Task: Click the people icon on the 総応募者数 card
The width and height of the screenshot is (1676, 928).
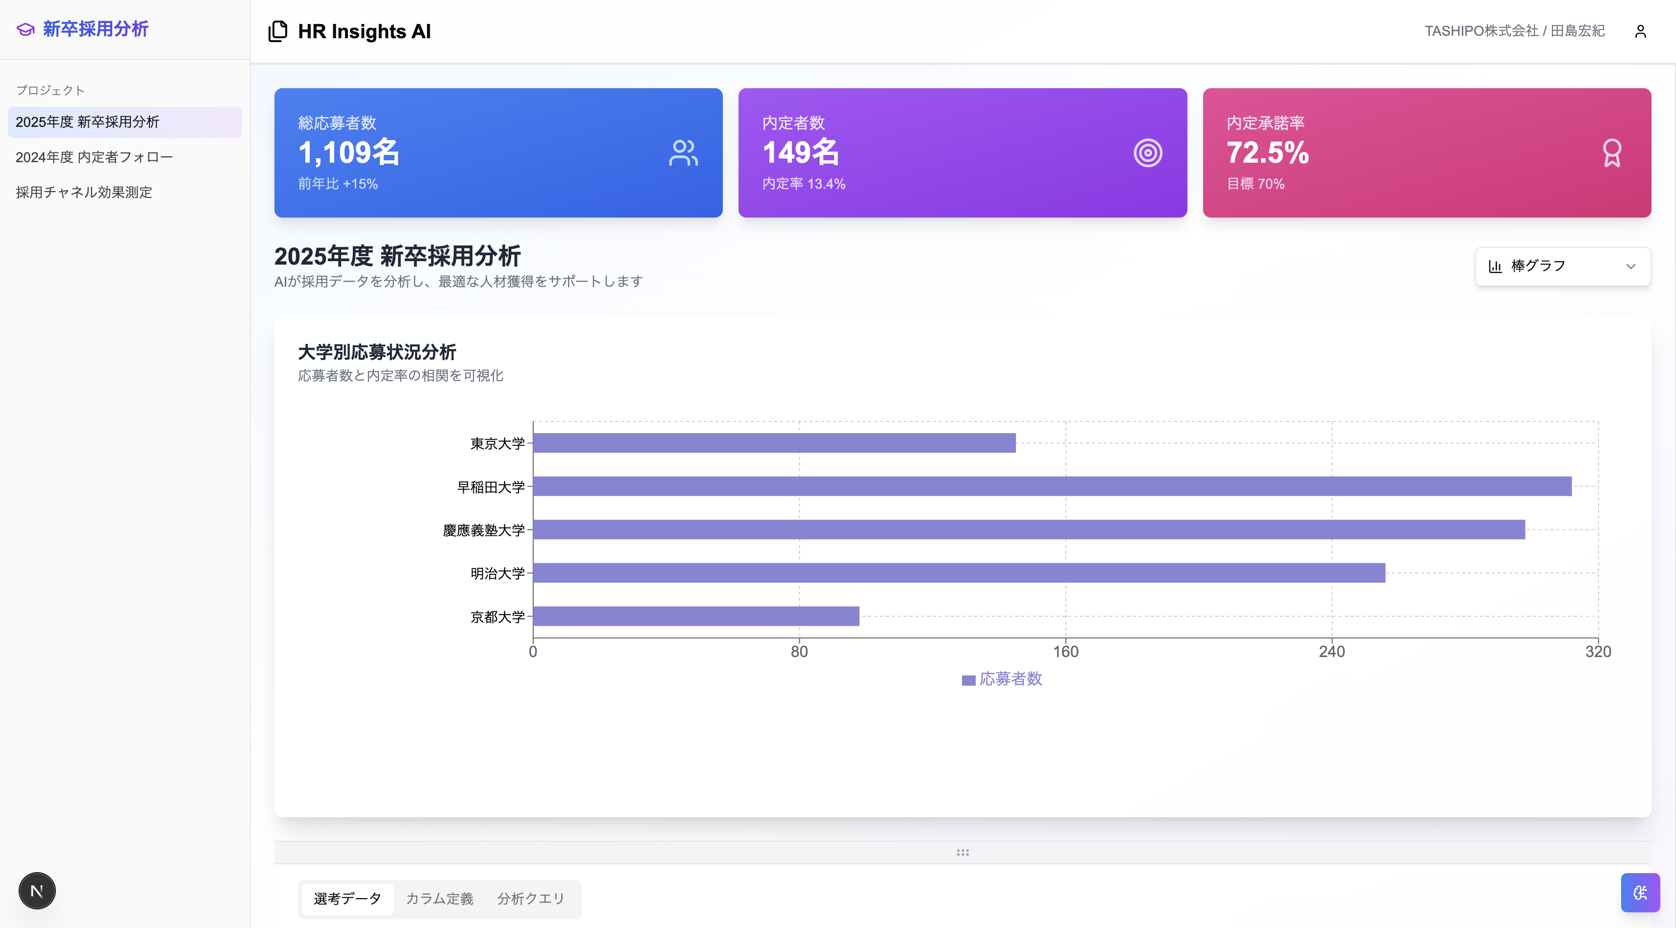Action: point(683,152)
